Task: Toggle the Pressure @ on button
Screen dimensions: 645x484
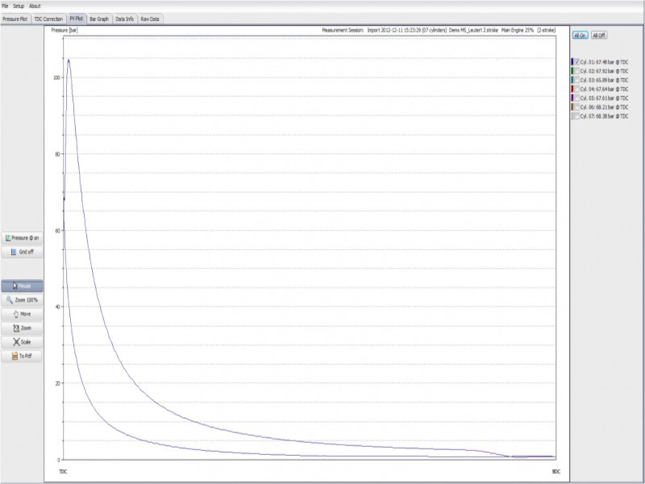Action: [x=23, y=238]
